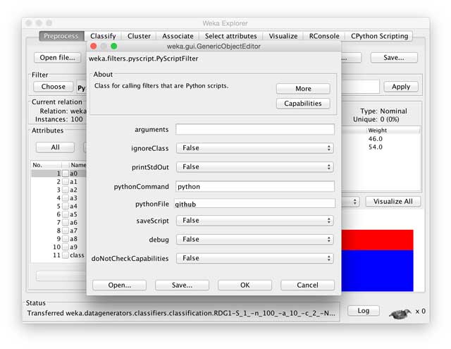
Task: Open the ignoreClass dropdown
Action: pyautogui.click(x=255, y=148)
